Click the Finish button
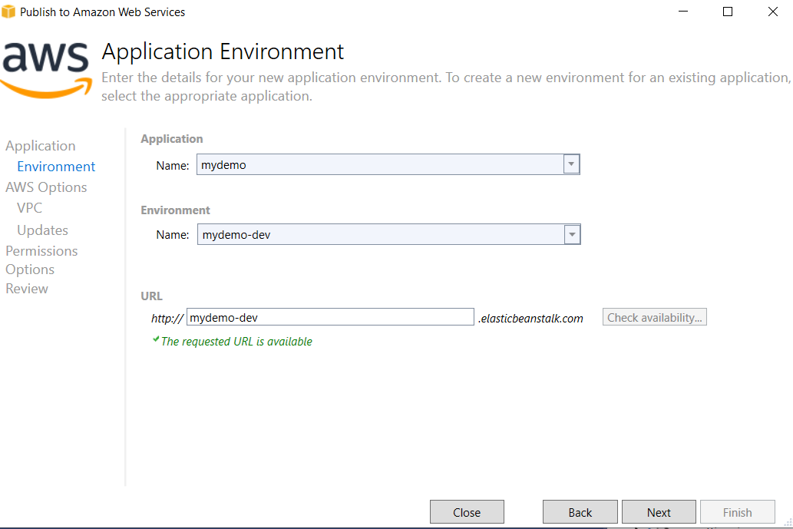Screen dimensions: 793x529 pyautogui.click(x=738, y=512)
